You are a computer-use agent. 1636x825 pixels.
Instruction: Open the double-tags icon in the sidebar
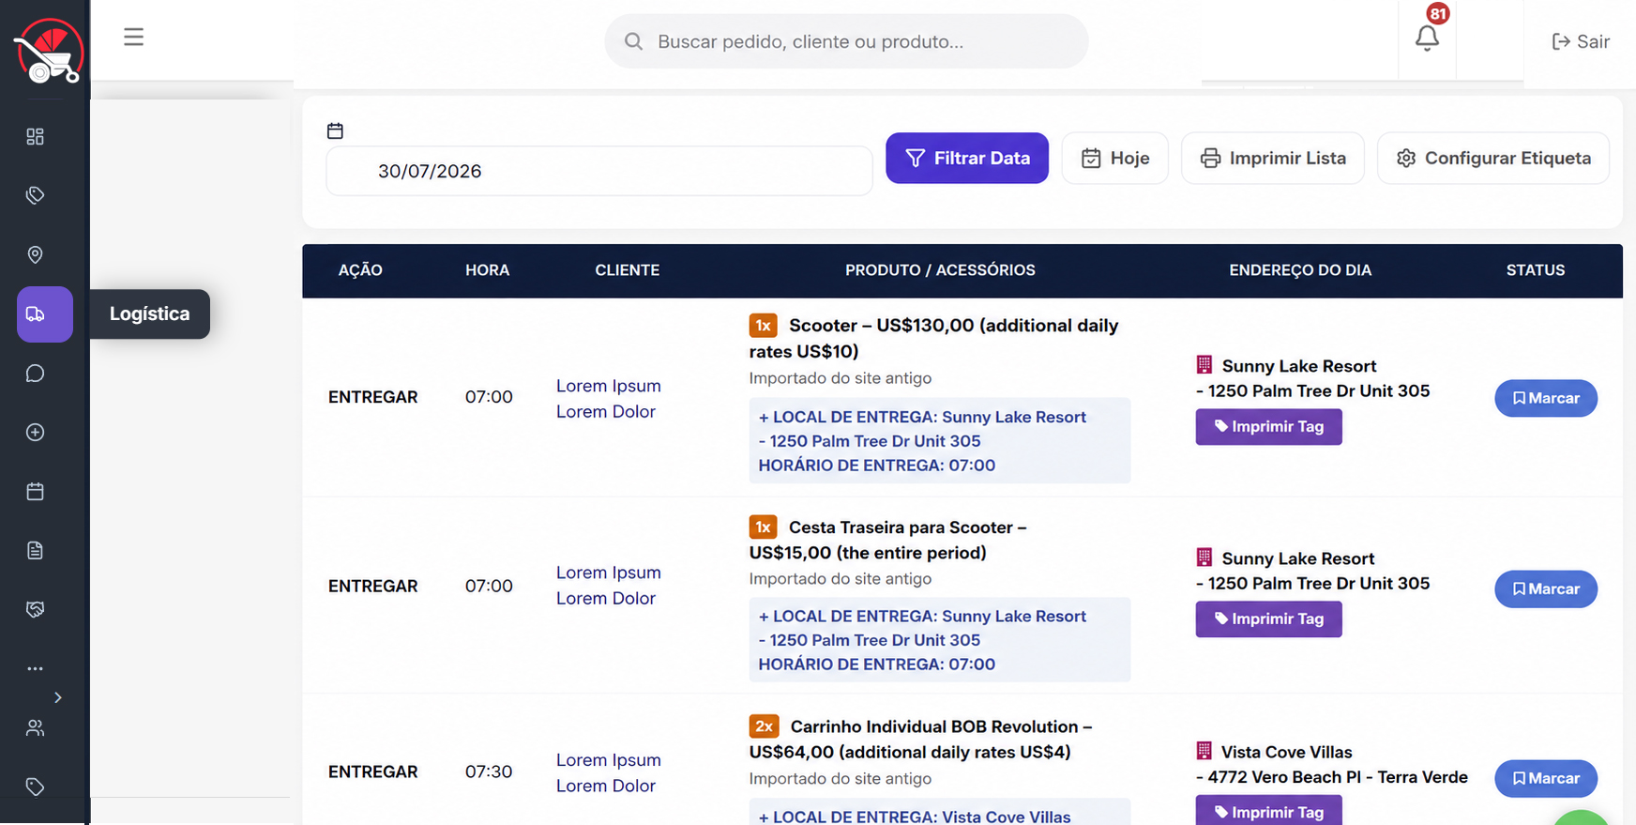pyautogui.click(x=36, y=195)
